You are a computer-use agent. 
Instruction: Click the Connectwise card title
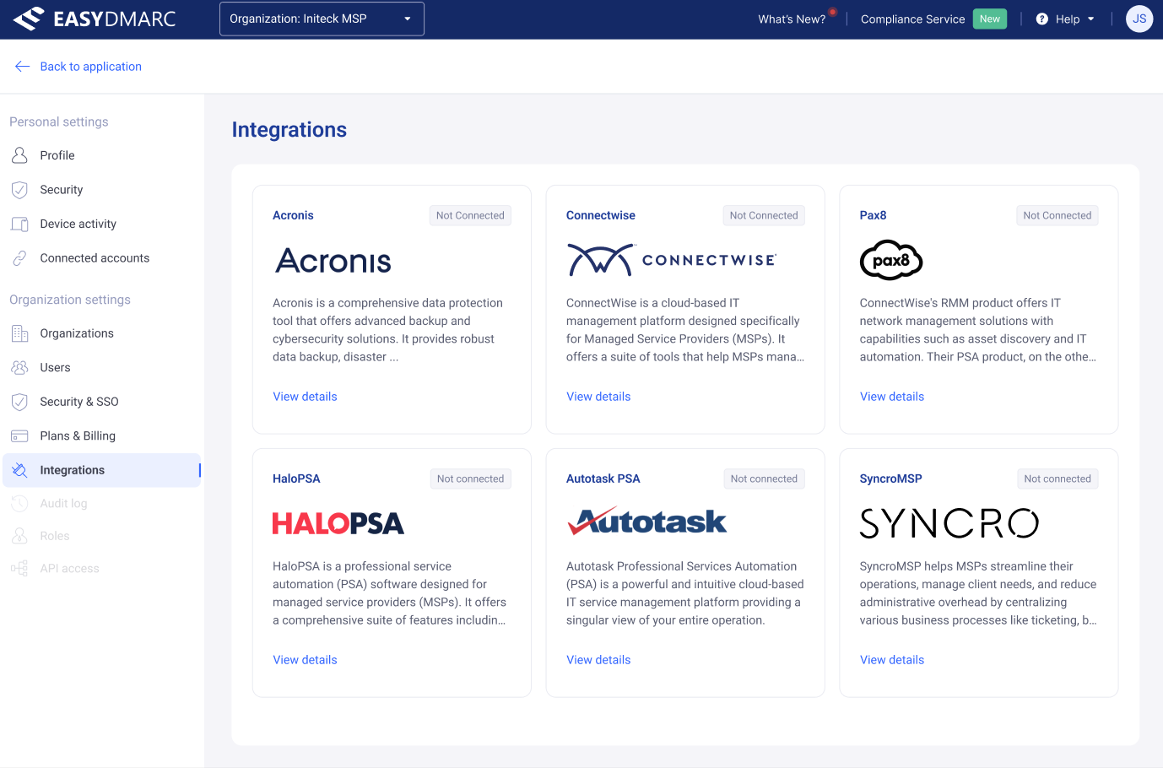click(x=601, y=215)
